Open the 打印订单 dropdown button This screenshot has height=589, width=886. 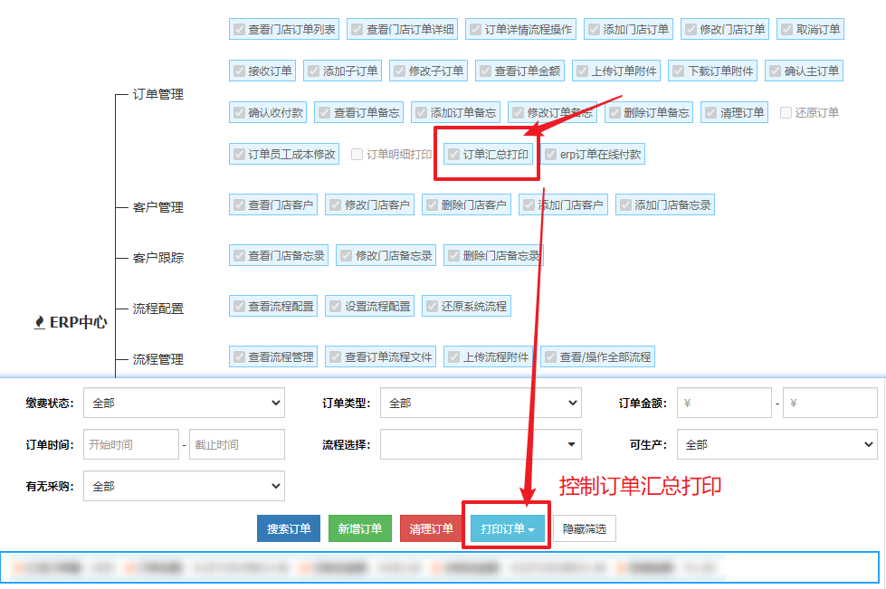click(x=507, y=529)
